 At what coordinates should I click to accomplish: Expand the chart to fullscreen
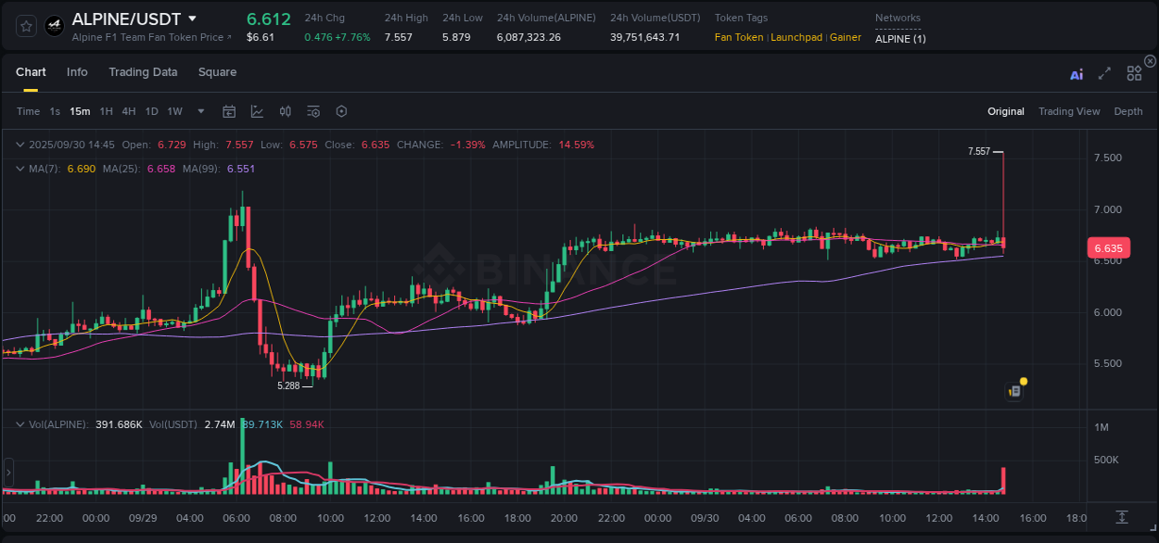pos(1104,74)
